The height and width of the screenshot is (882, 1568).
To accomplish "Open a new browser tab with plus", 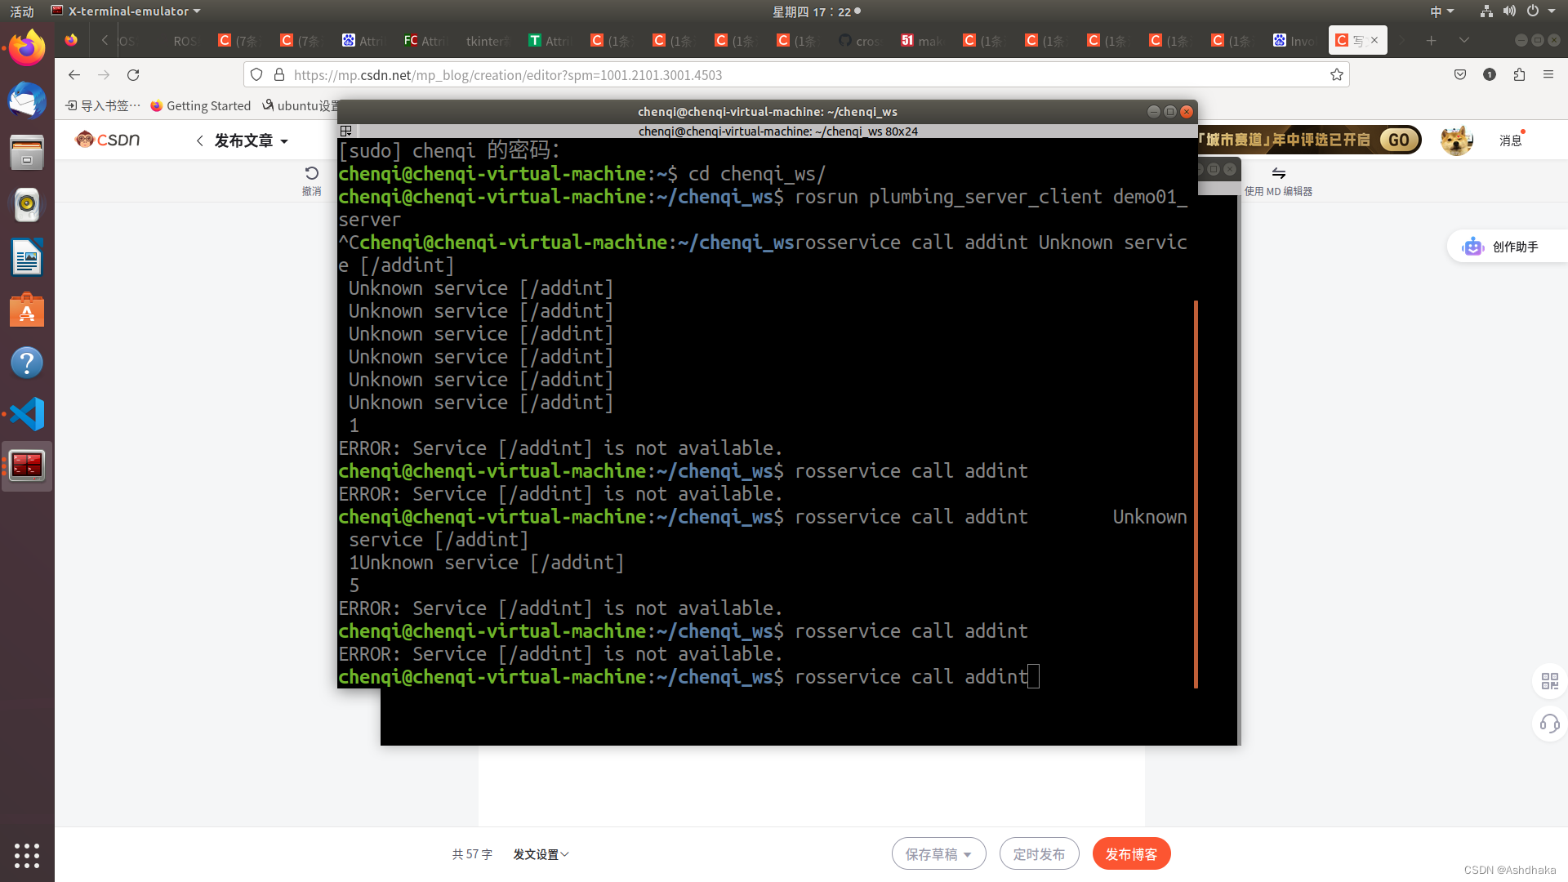I will 1431,40.
